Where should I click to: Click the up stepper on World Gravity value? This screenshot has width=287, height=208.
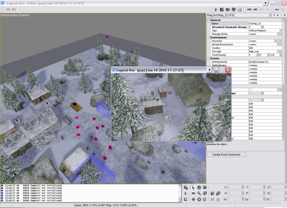(x=257, y=54)
